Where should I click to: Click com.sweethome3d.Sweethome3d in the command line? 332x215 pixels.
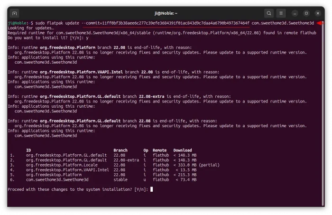click(283, 23)
